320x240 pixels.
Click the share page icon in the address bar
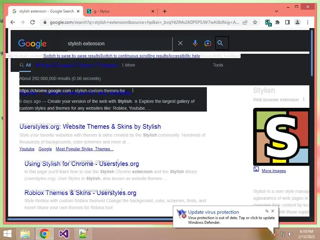(x=245, y=22)
